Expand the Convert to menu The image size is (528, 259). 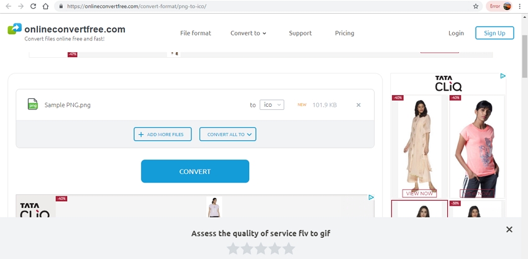(x=248, y=33)
